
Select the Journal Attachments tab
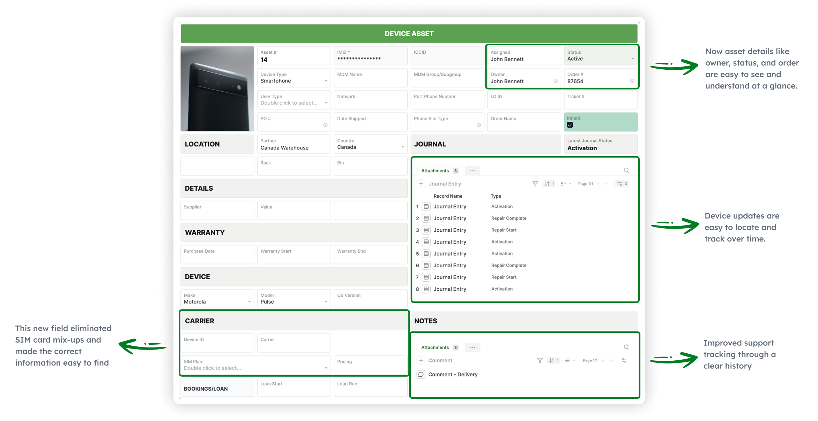(x=439, y=171)
